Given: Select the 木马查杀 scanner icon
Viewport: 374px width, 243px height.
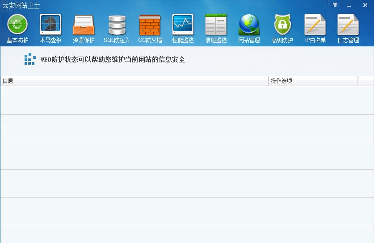Looking at the screenshot, I should [x=50, y=24].
